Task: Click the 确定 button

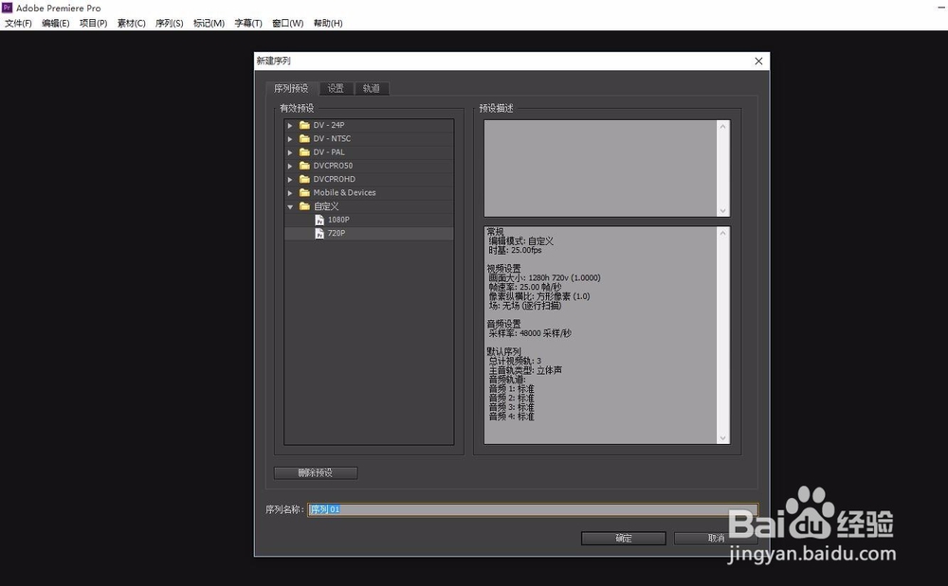Action: point(624,538)
